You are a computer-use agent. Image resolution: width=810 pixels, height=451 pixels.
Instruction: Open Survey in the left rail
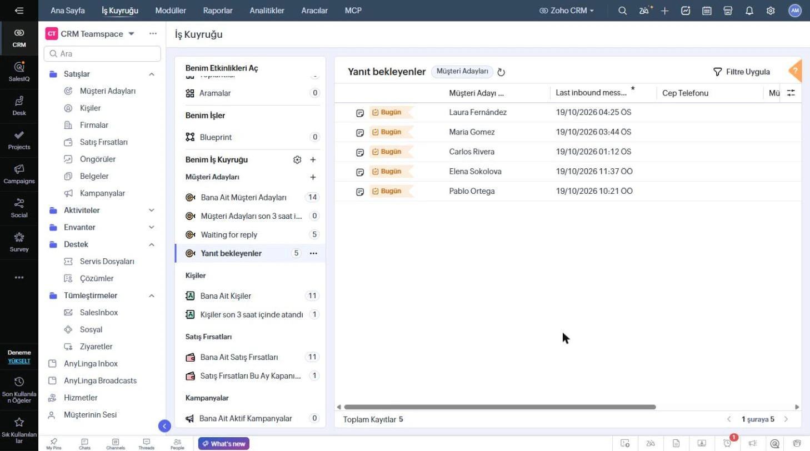(19, 242)
